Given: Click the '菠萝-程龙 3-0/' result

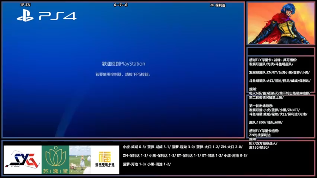Looking at the screenshot, I should [183, 147].
